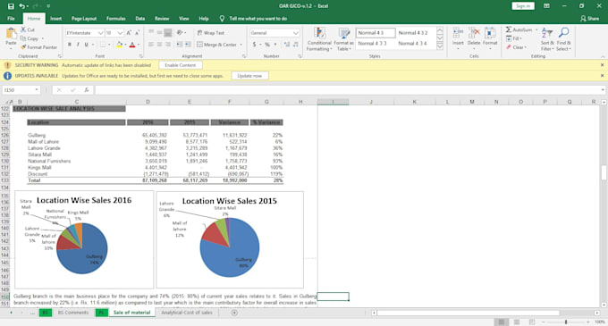The image size is (608, 326).
Task: Switch to Normal view in the status bar
Action: point(502,322)
